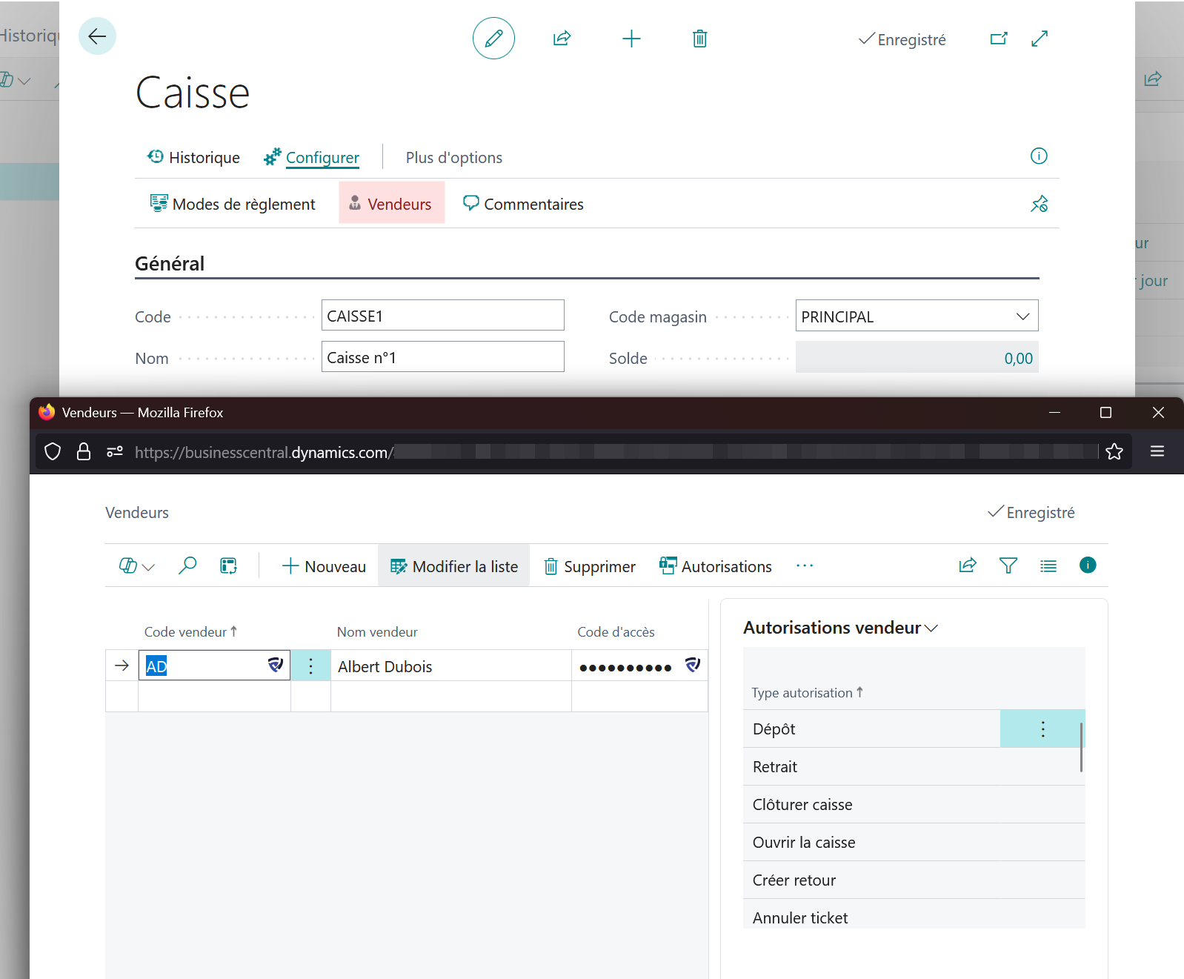
Task: Toggle Modifier la liste edit mode
Action: click(454, 566)
